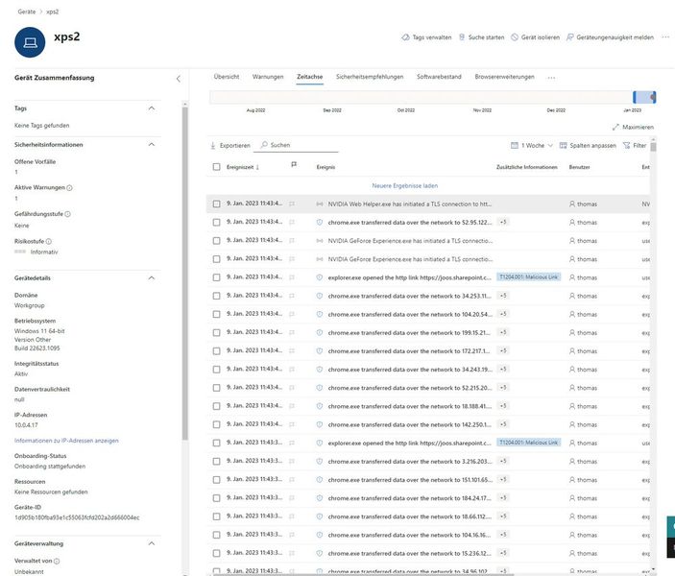
Task: Click the Exportieren download icon
Action: pyautogui.click(x=213, y=146)
